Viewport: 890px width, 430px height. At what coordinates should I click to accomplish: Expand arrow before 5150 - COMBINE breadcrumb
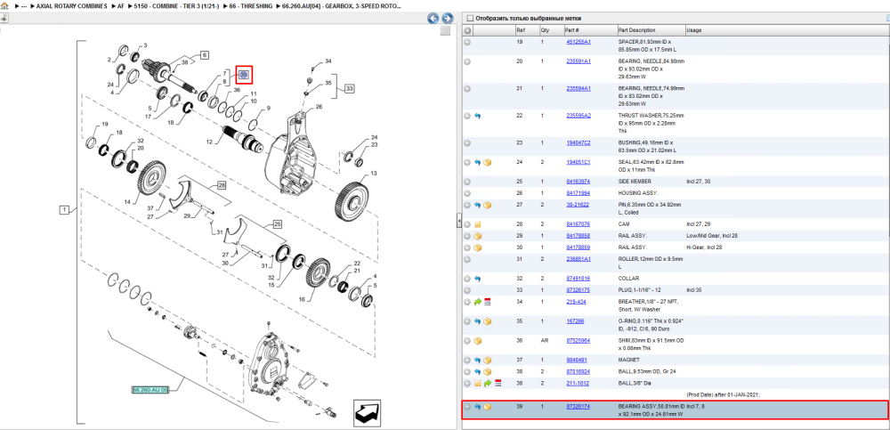click(x=129, y=5)
